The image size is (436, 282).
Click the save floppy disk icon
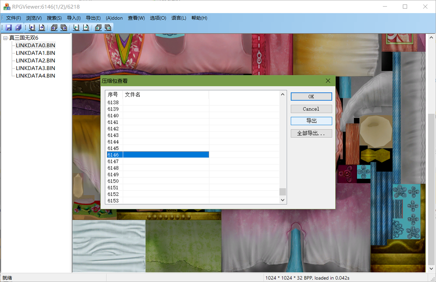(x=9, y=27)
